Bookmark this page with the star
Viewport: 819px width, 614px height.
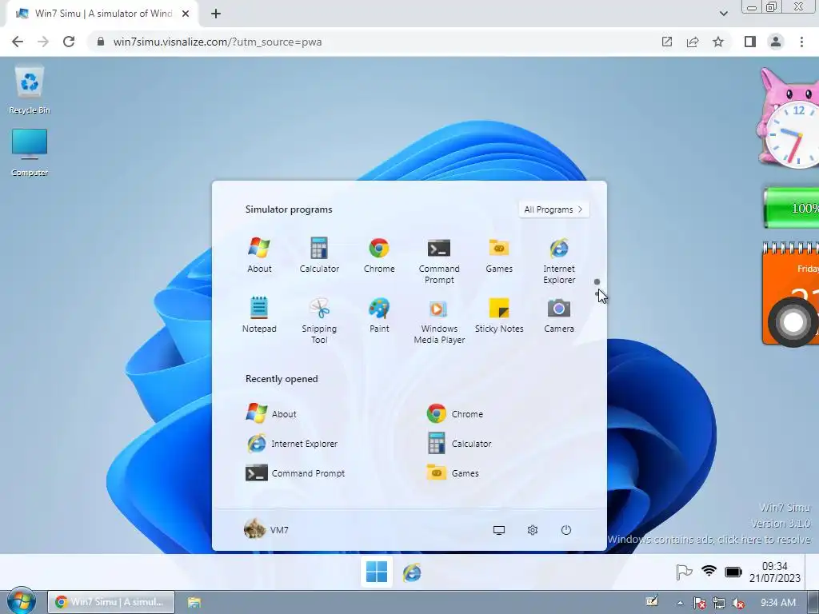click(x=718, y=42)
